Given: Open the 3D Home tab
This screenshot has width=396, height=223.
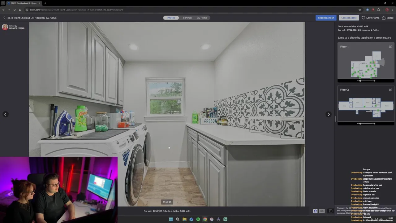Looking at the screenshot, I should [x=202, y=18].
